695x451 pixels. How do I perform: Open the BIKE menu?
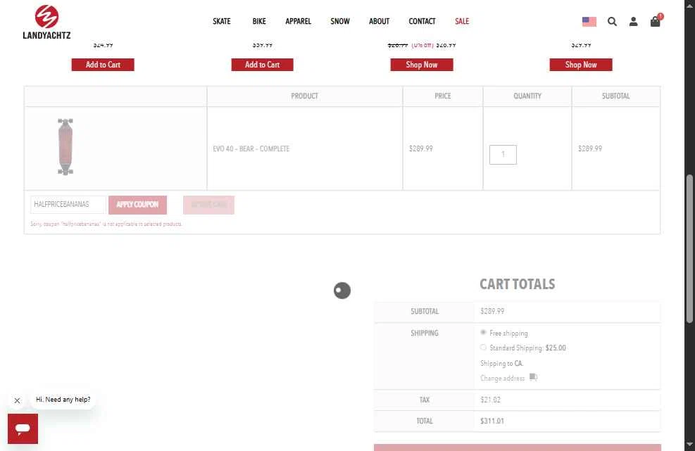point(259,21)
